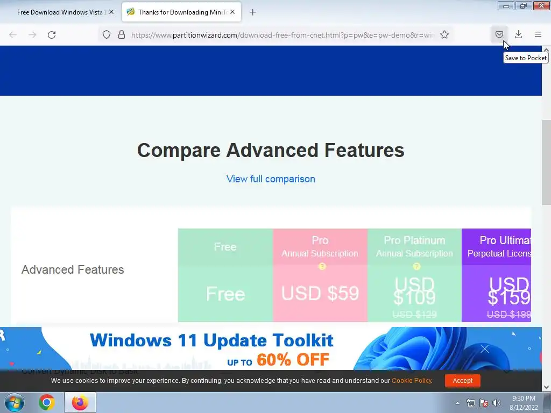Launch Chrome from the taskbar
The width and height of the screenshot is (551, 413).
(x=47, y=402)
